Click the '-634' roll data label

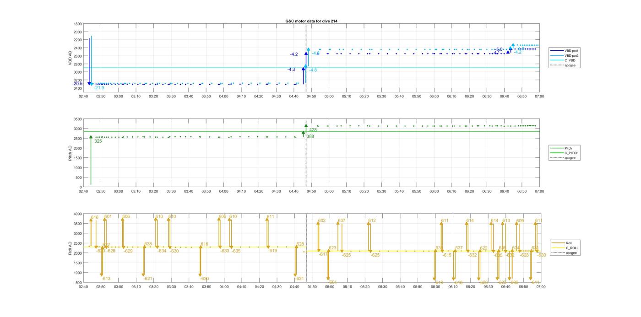click(162, 251)
